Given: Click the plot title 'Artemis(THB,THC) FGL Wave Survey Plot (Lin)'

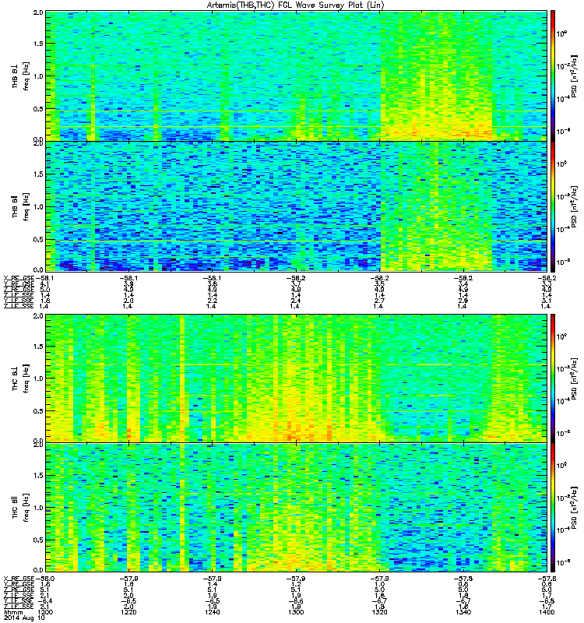Looking at the screenshot, I should [296, 5].
